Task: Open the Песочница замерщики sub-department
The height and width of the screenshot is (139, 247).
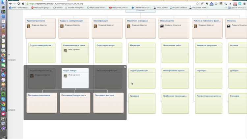Action: [x=42, y=103]
